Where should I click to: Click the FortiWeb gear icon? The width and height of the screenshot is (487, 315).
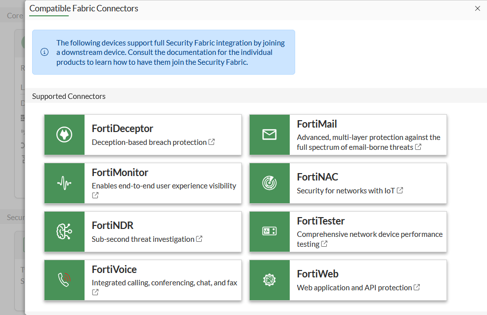pyautogui.click(x=269, y=280)
